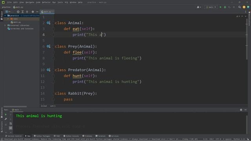Hide the Run tool window

point(246,110)
